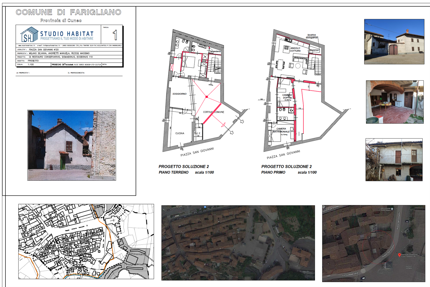Select the red cross marker in Cortile Comune
This screenshot has width=430, height=287.
(207, 97)
